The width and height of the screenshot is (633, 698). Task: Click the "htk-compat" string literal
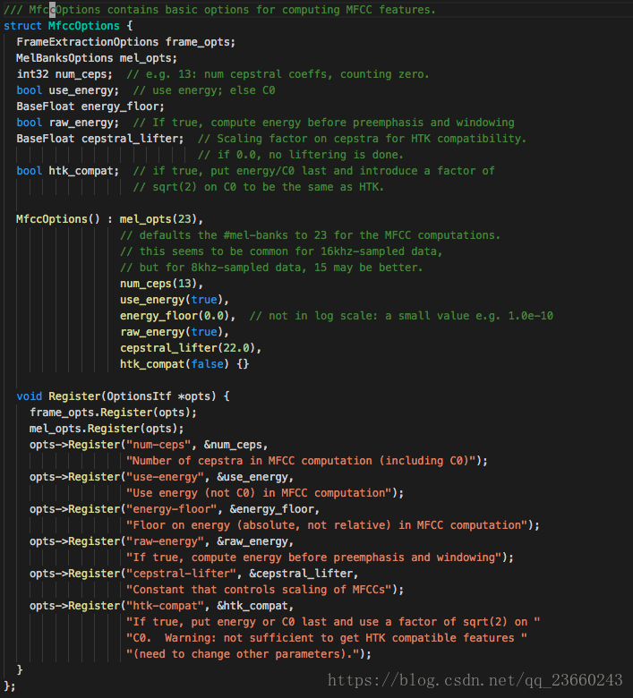tap(165, 606)
